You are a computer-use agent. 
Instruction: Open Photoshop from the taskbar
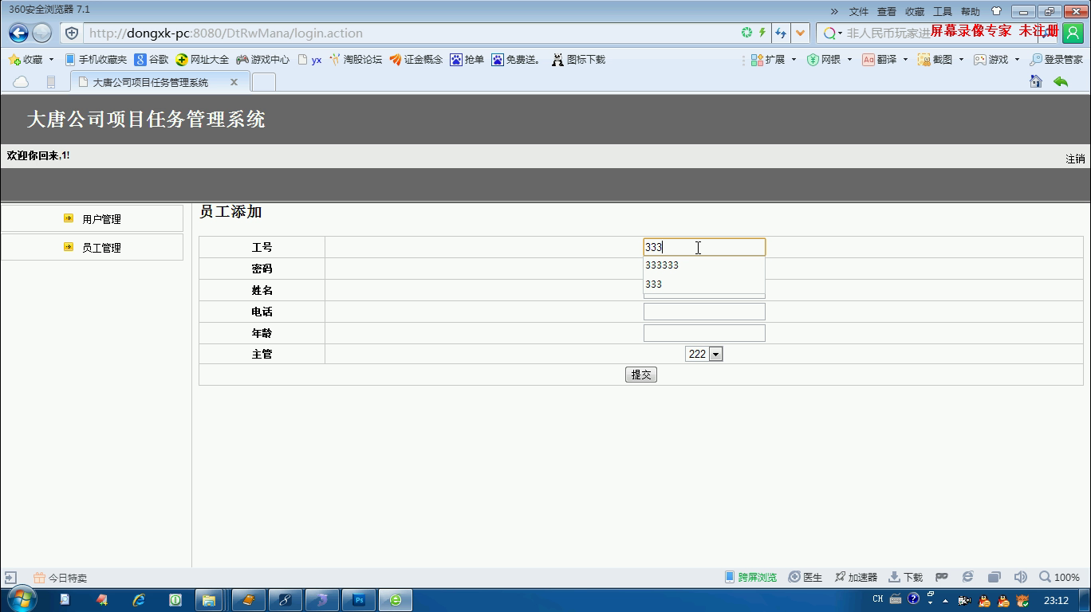(x=359, y=600)
